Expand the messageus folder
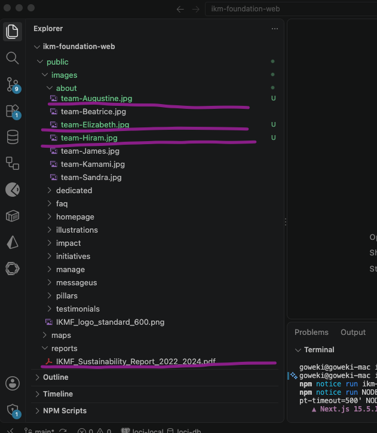 click(50, 282)
